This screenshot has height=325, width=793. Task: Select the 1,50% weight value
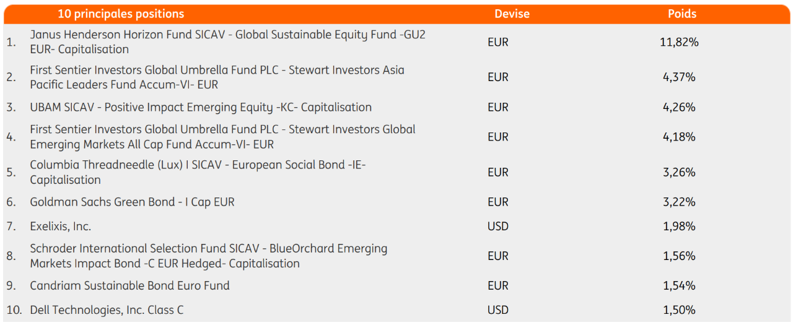(679, 310)
